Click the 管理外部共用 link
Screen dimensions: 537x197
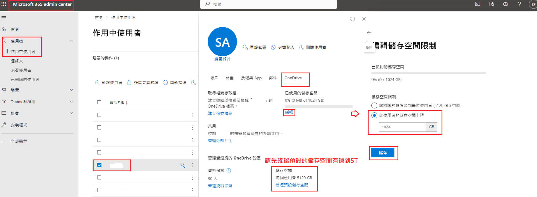point(220,141)
